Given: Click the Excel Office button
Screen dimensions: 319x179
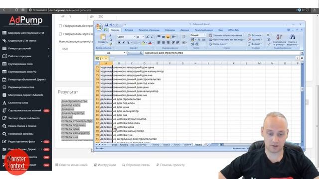Looking at the screenshot, I should click(99, 26).
